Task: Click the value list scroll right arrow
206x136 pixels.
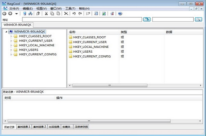Action: [x=200, y=86]
